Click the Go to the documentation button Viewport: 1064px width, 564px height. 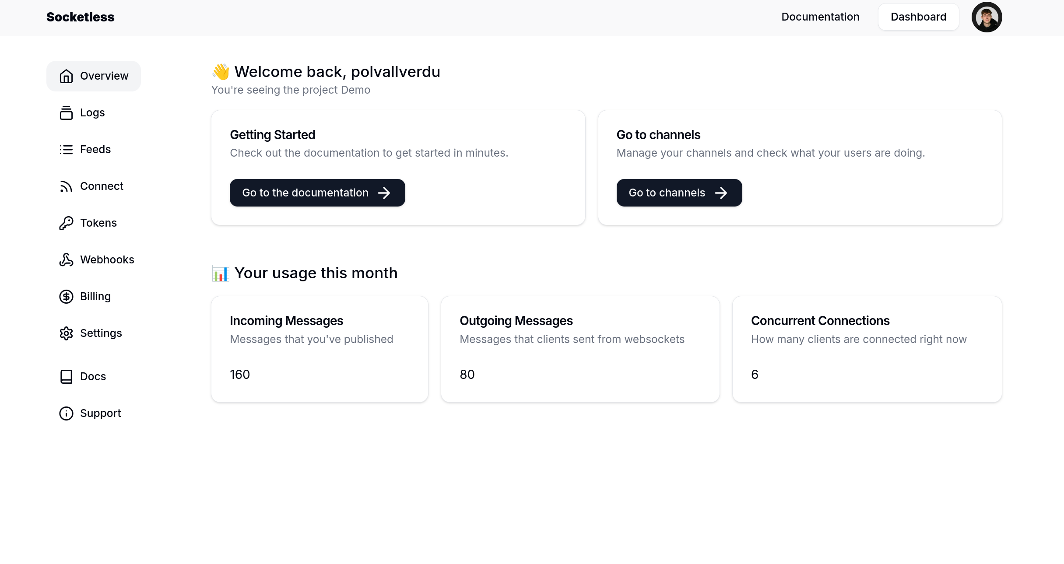click(317, 193)
